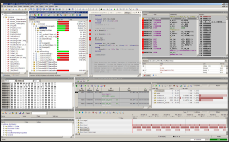This screenshot has height=142, width=229.
Task: Expand the Exception Handling Registers group
Action: pyautogui.click(x=4, y=133)
